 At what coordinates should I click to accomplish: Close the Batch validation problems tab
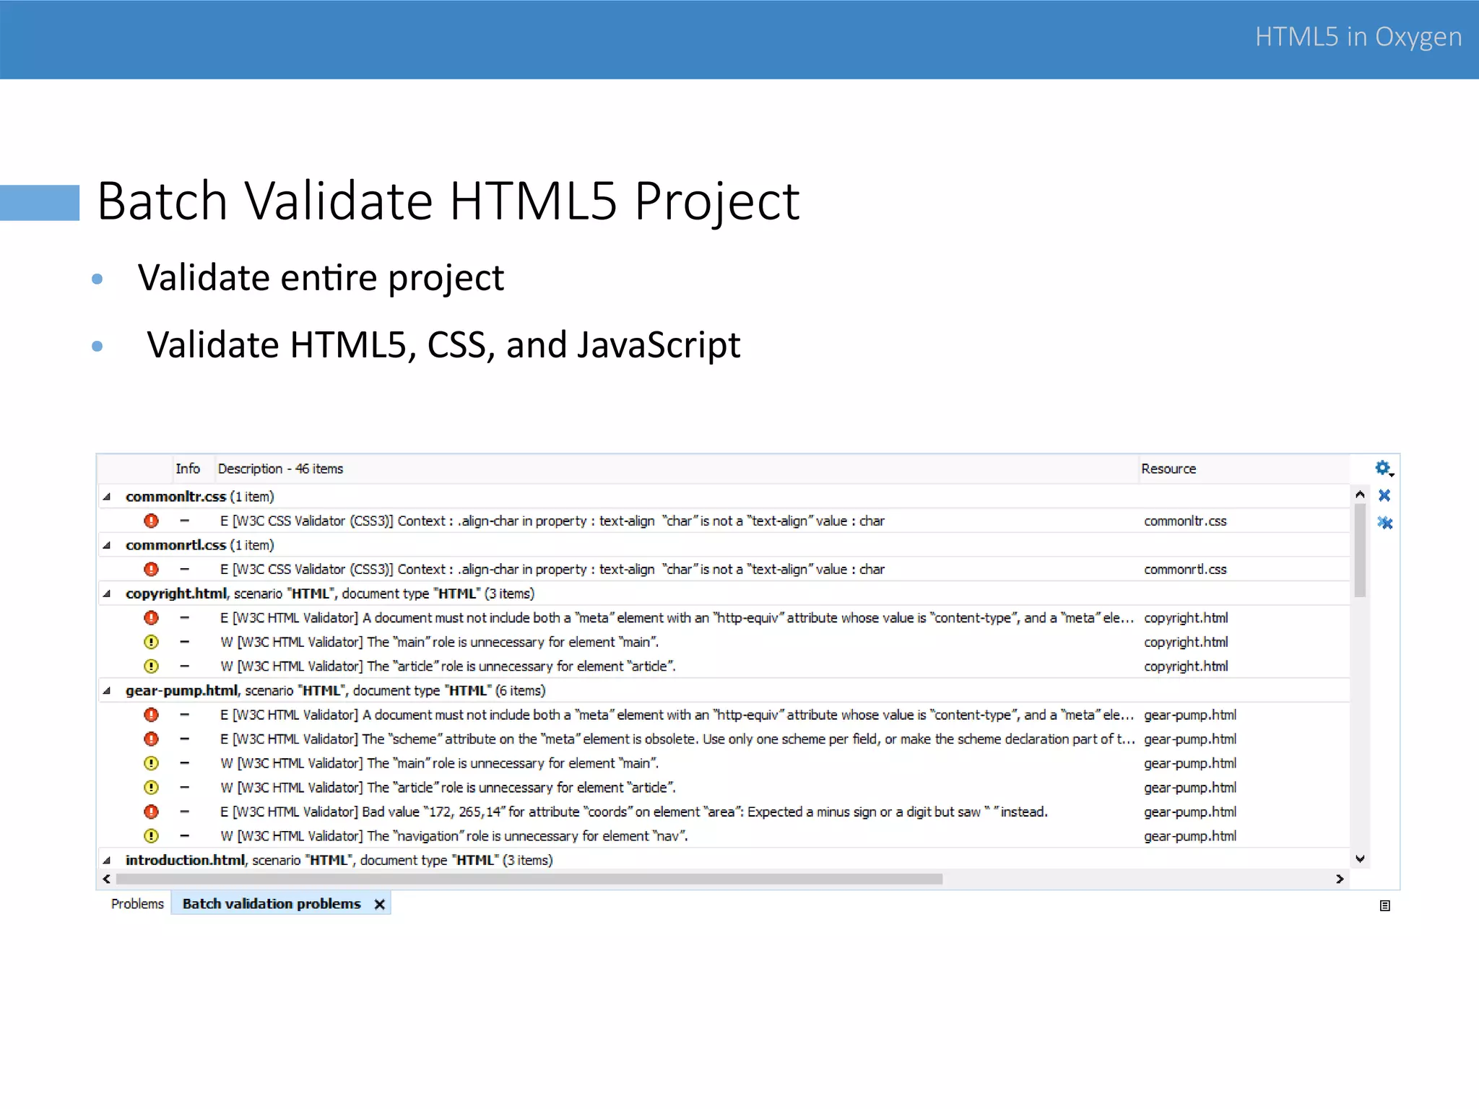coord(380,905)
